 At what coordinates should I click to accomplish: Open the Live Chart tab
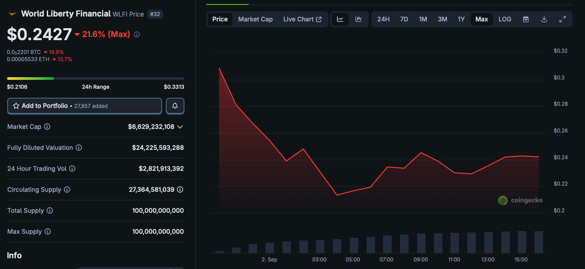coord(303,19)
